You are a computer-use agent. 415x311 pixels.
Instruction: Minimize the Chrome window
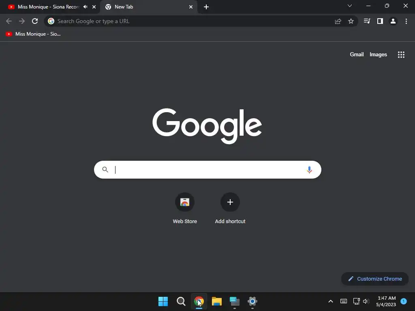click(368, 6)
